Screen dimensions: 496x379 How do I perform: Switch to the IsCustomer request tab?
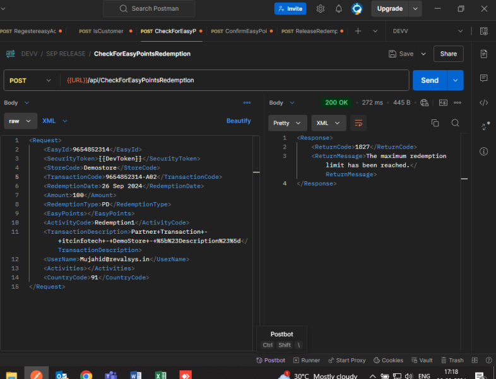click(x=104, y=31)
